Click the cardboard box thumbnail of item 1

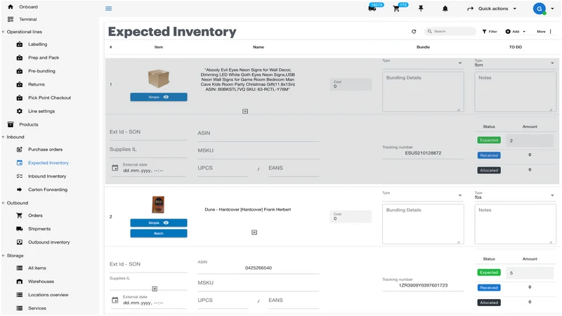click(x=159, y=79)
